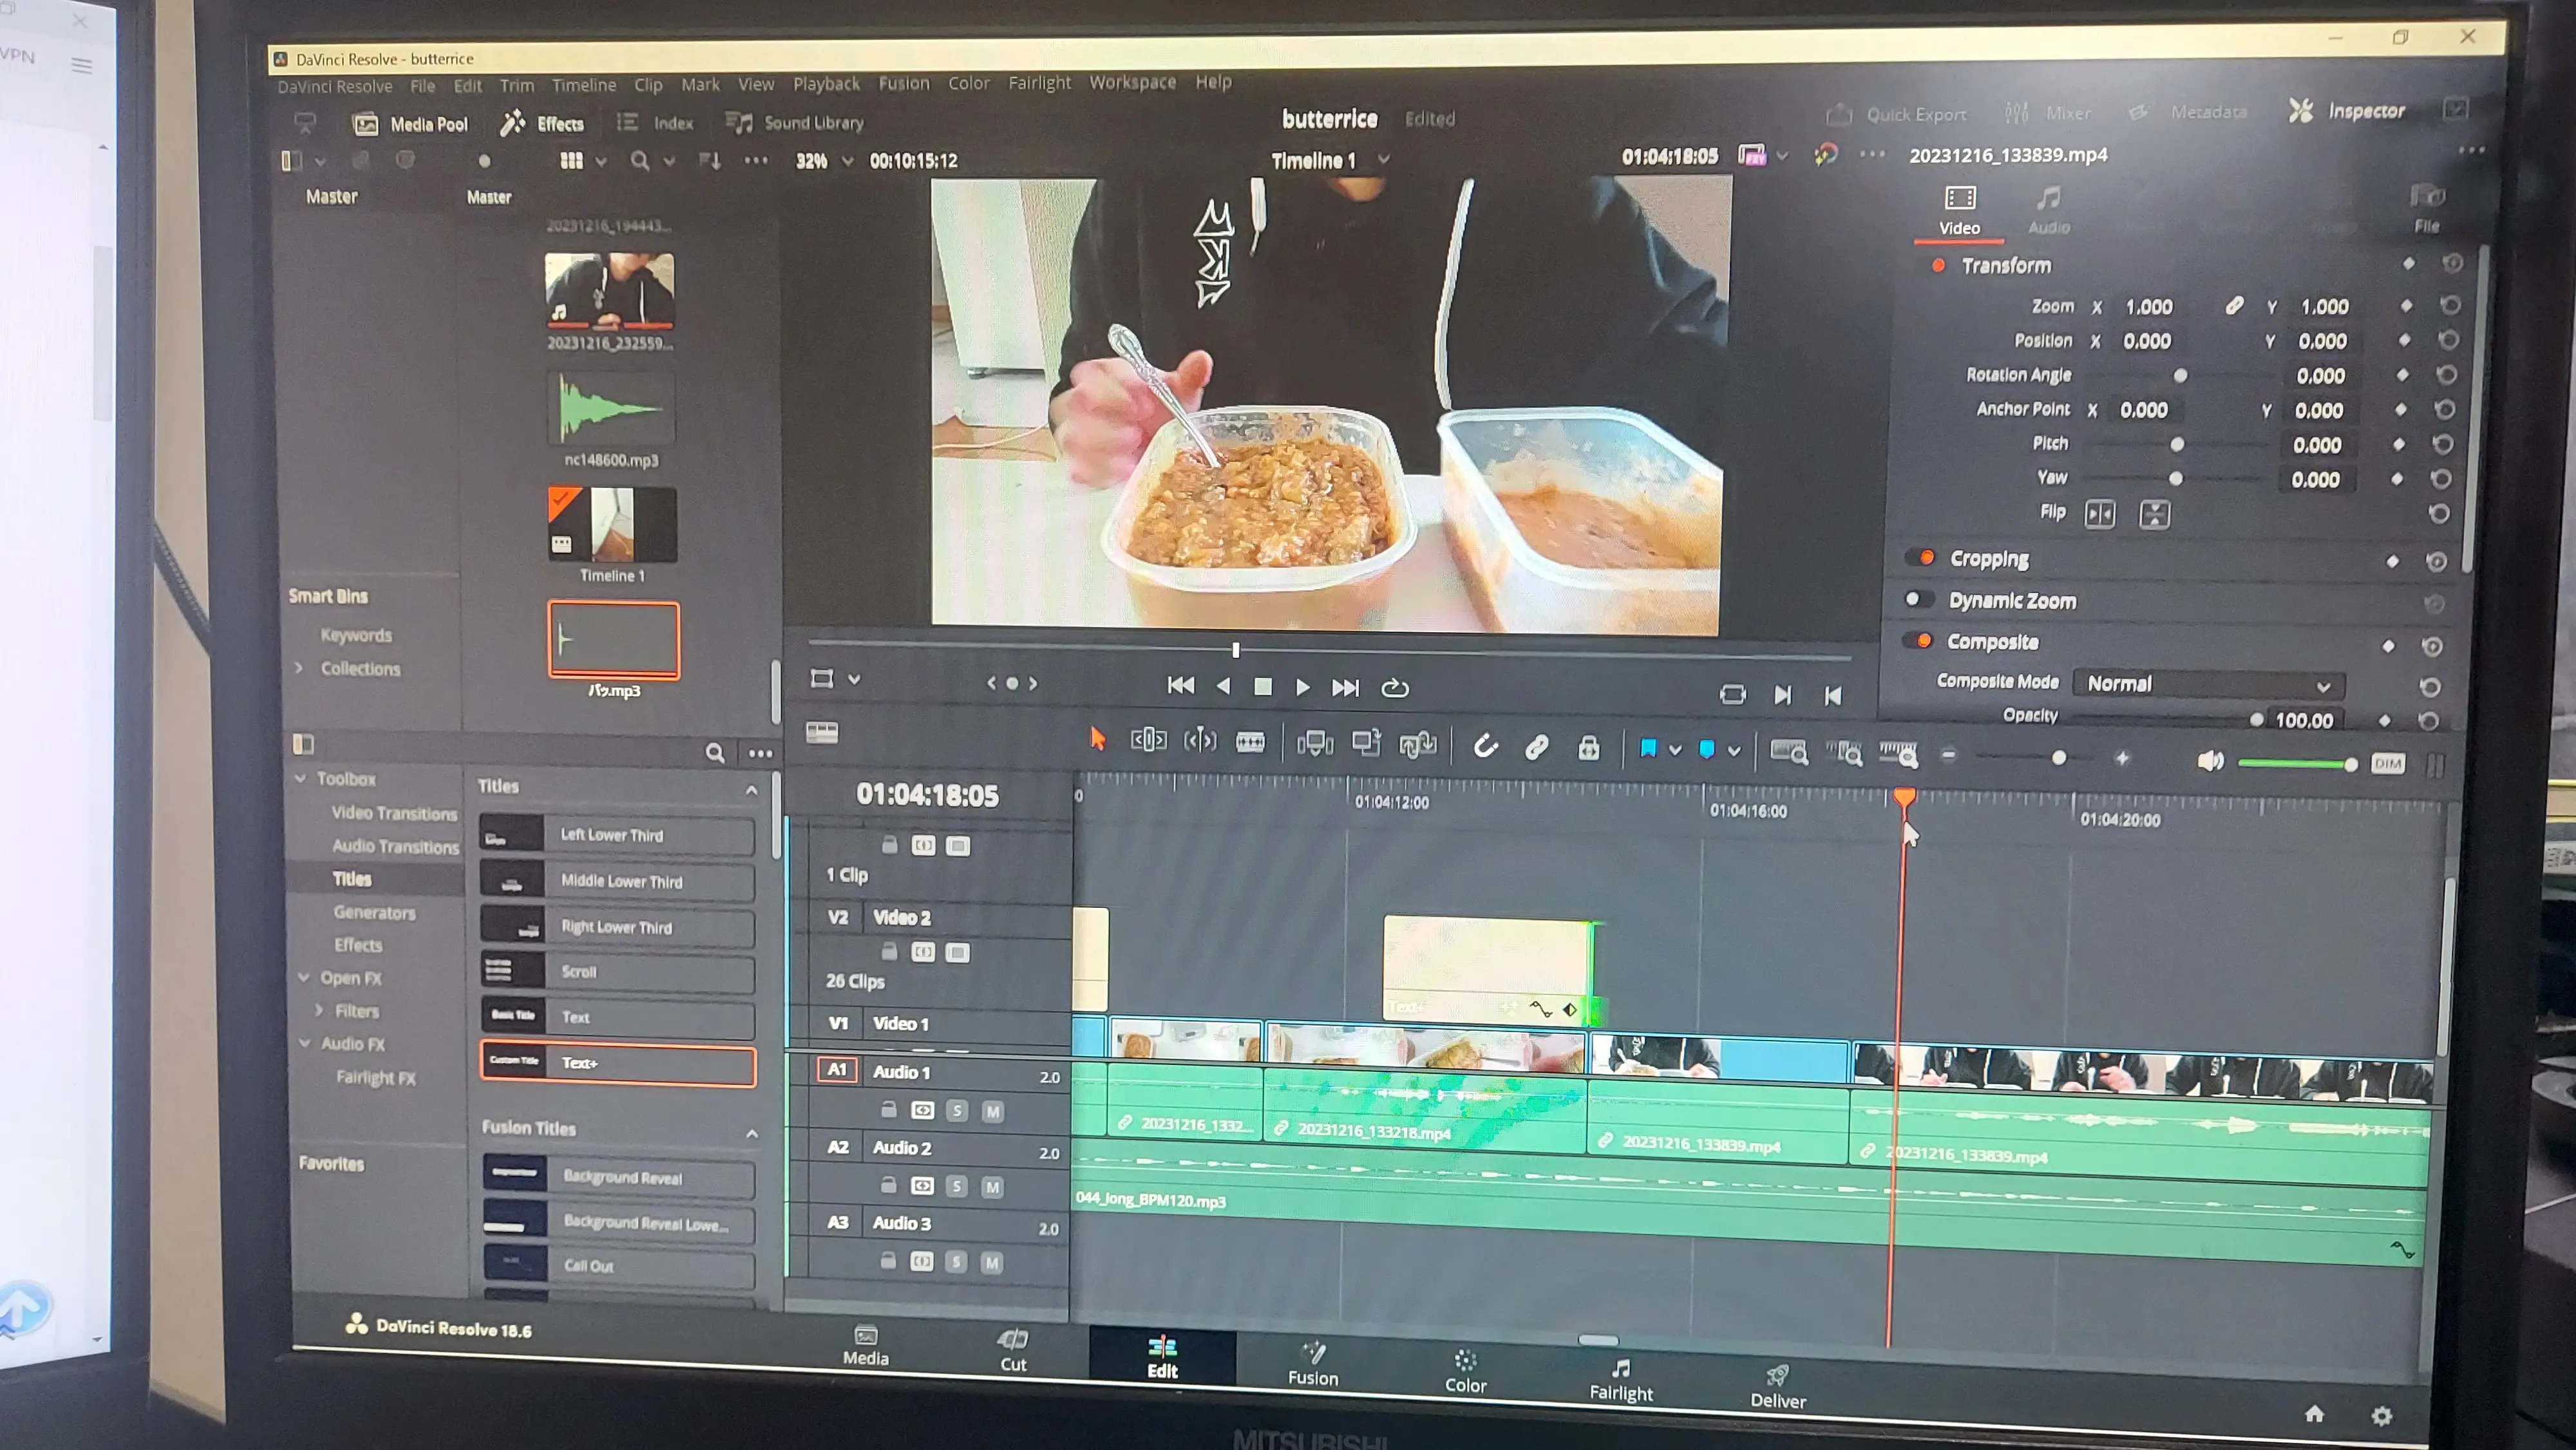Disable the Cropping section toggle

pos(1920,558)
